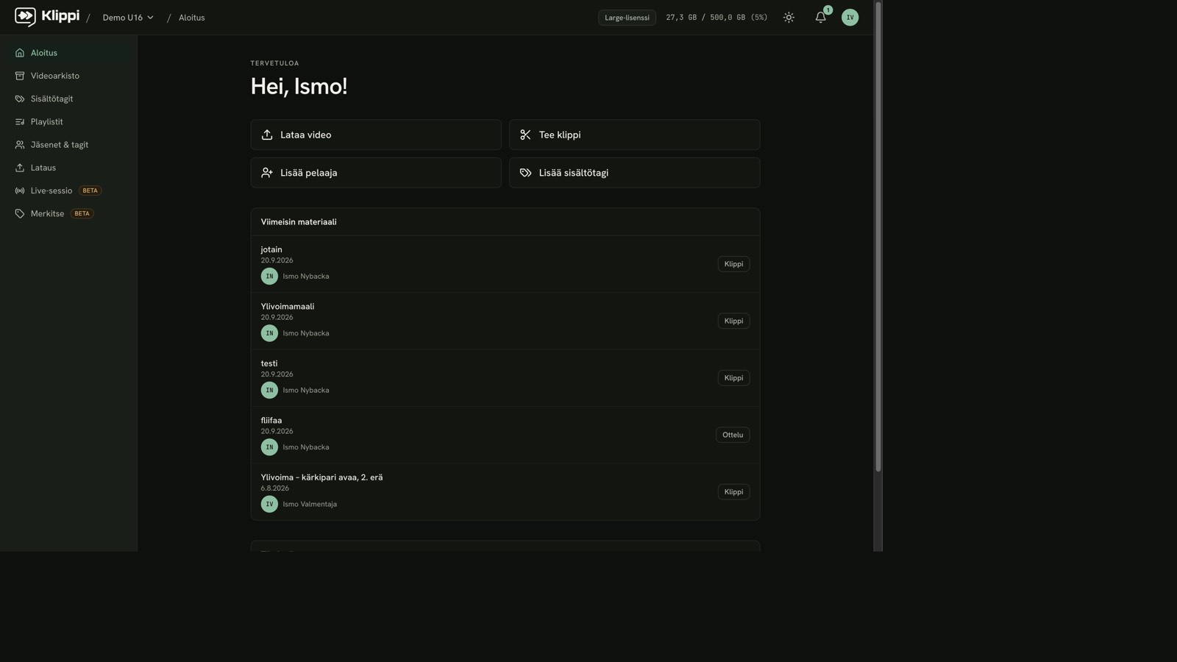The image size is (1177, 662).
Task: Click Ismo Nybacka name on fliifaa row
Action: tap(306, 447)
